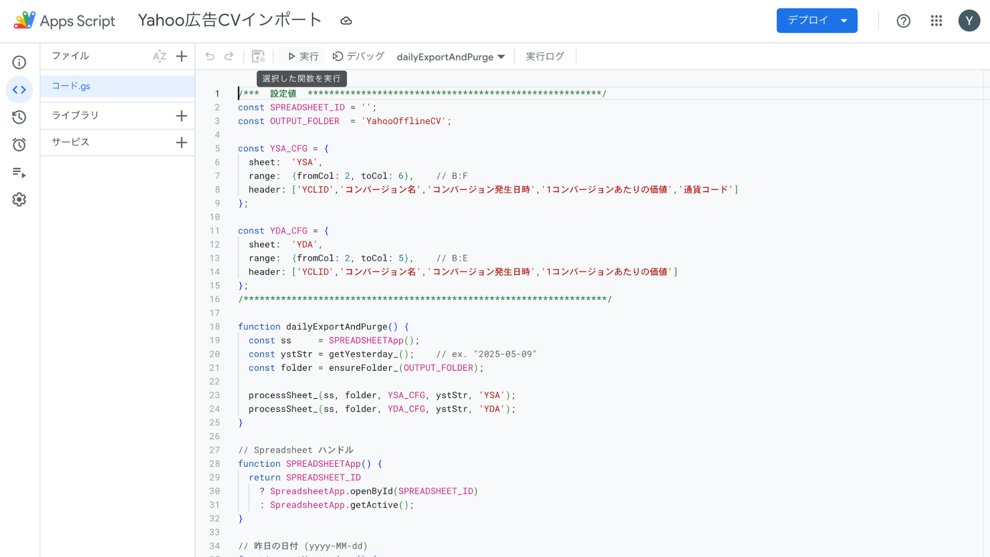Viewport: 990px width, 557px height.
Task: Click the 昨日の日付 comment on line 34
Action: point(303,546)
